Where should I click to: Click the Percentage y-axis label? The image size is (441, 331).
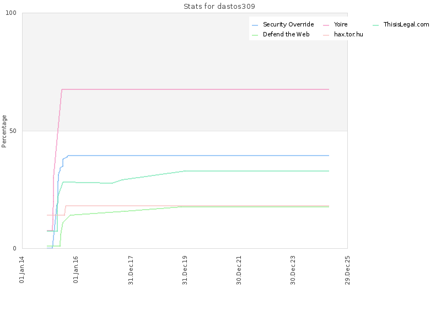[4, 131]
